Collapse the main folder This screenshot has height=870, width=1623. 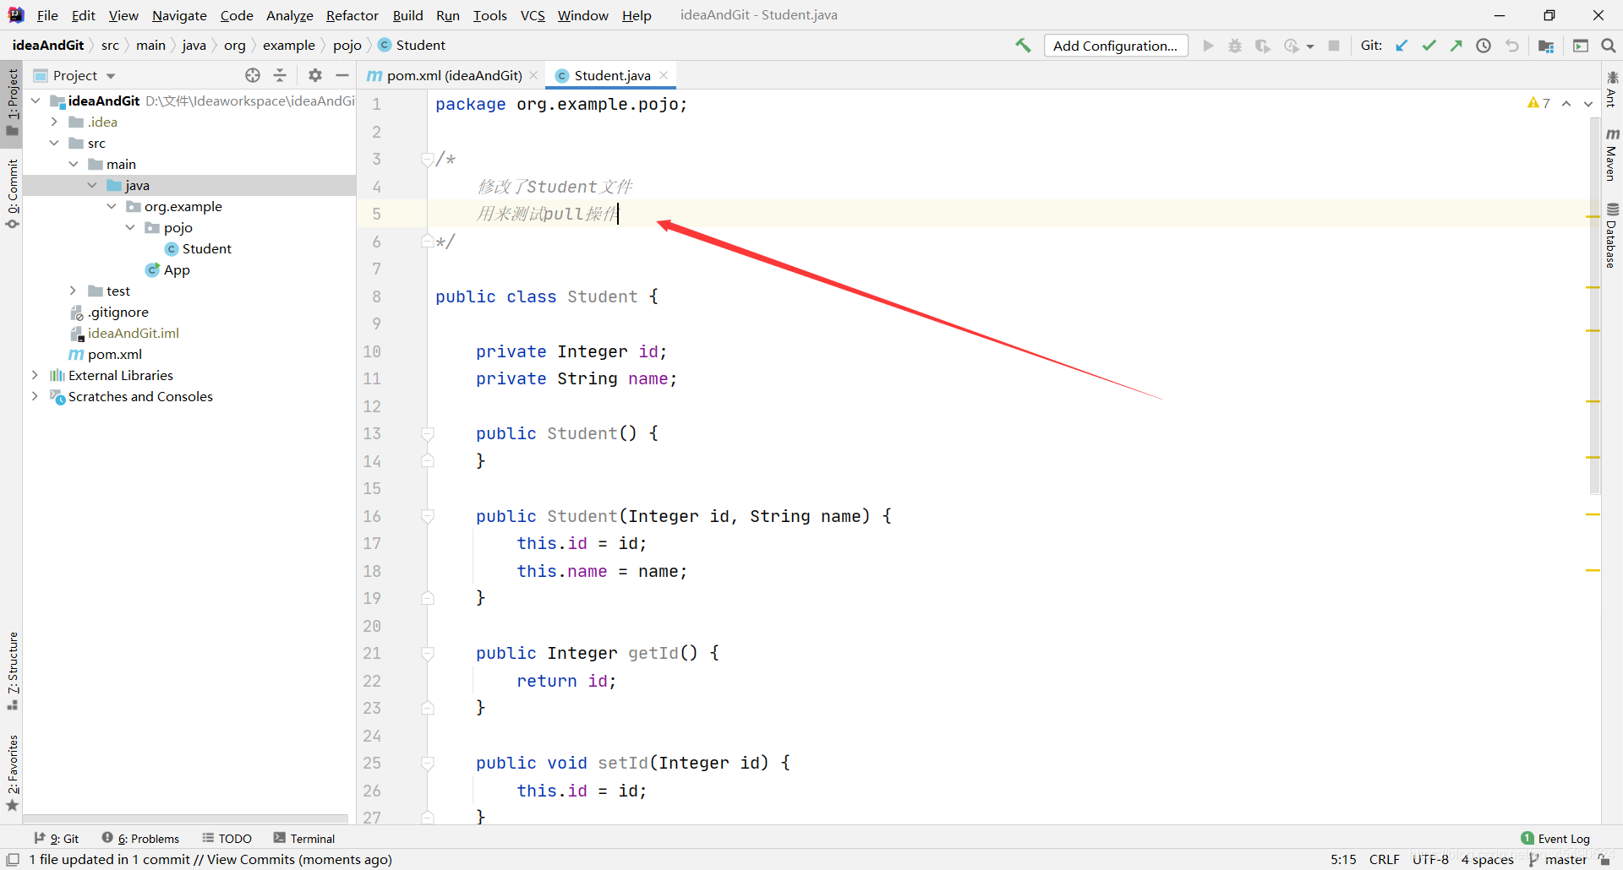74,164
